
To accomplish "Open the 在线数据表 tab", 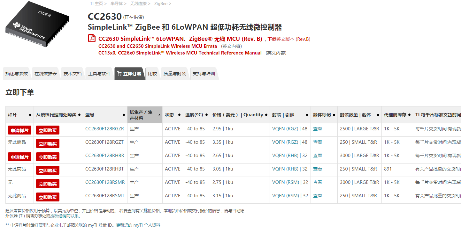I will pos(46,74).
